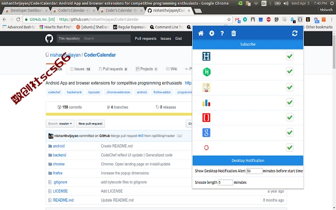Select the red brackets TopCoder logo

click(x=206, y=118)
